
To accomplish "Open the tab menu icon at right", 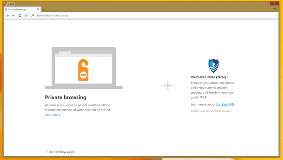I will [274, 9].
